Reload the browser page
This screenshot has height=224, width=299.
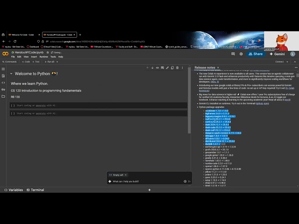tap(15, 42)
